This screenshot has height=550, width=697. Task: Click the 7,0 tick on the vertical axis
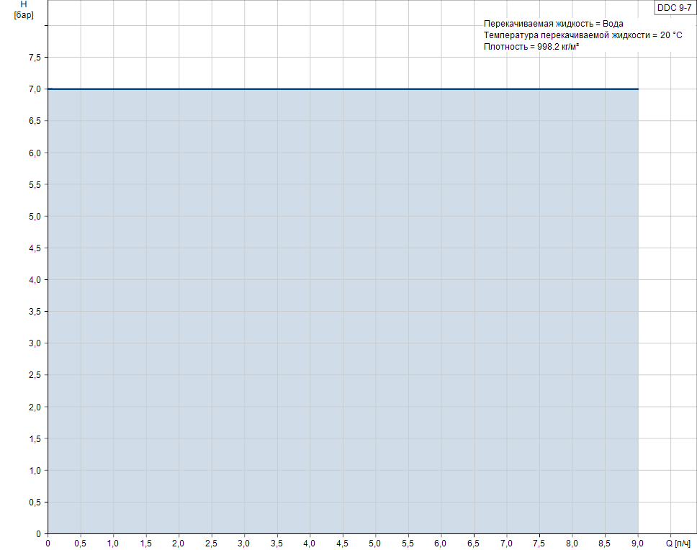(x=34, y=89)
